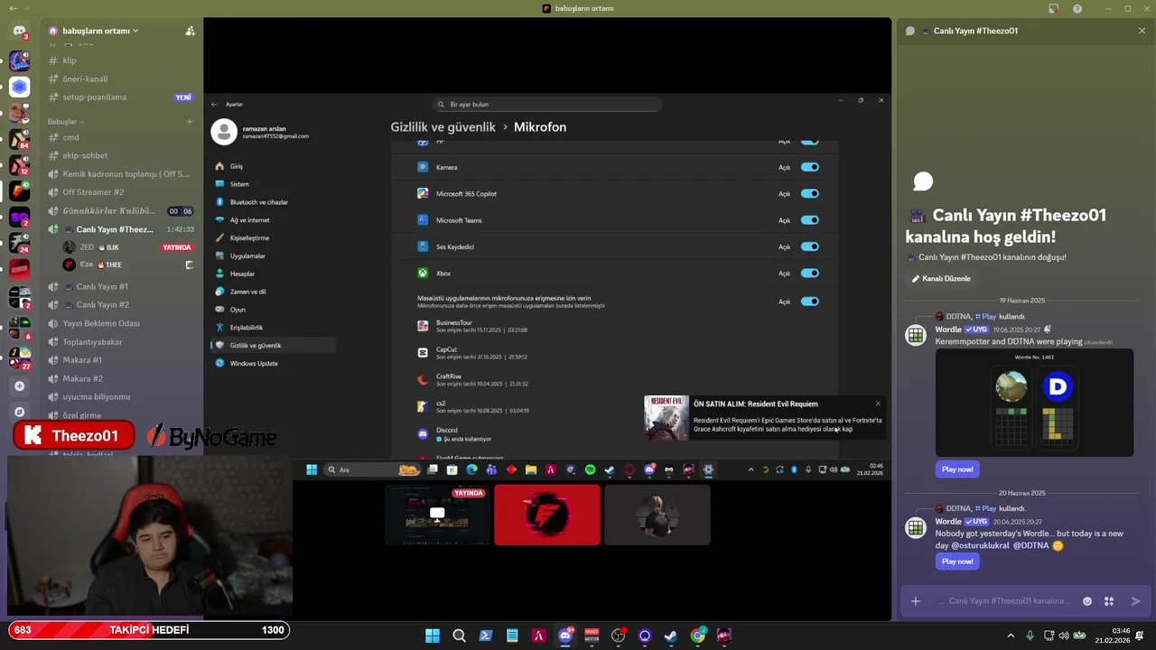
Task: Open the Explore Servers compass icon
Action: tap(19, 412)
